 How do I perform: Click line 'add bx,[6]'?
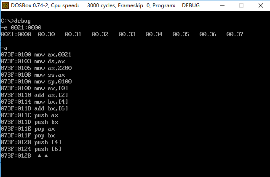click(x=35, y=108)
